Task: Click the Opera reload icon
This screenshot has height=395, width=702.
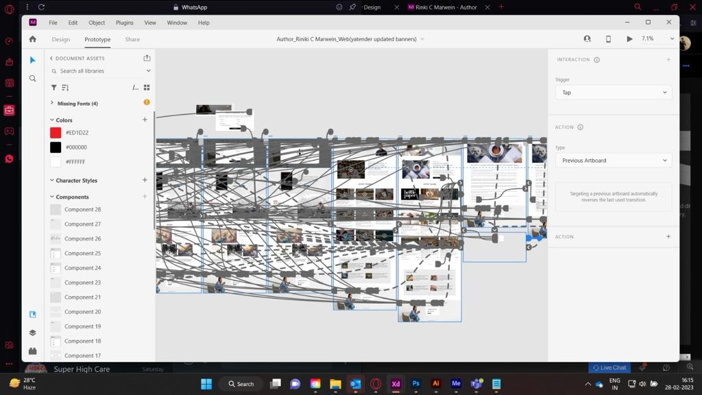Action: (x=41, y=7)
